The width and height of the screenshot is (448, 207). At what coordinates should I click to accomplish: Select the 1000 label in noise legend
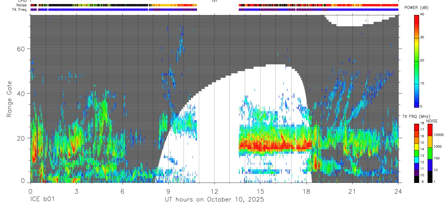[x=438, y=147]
